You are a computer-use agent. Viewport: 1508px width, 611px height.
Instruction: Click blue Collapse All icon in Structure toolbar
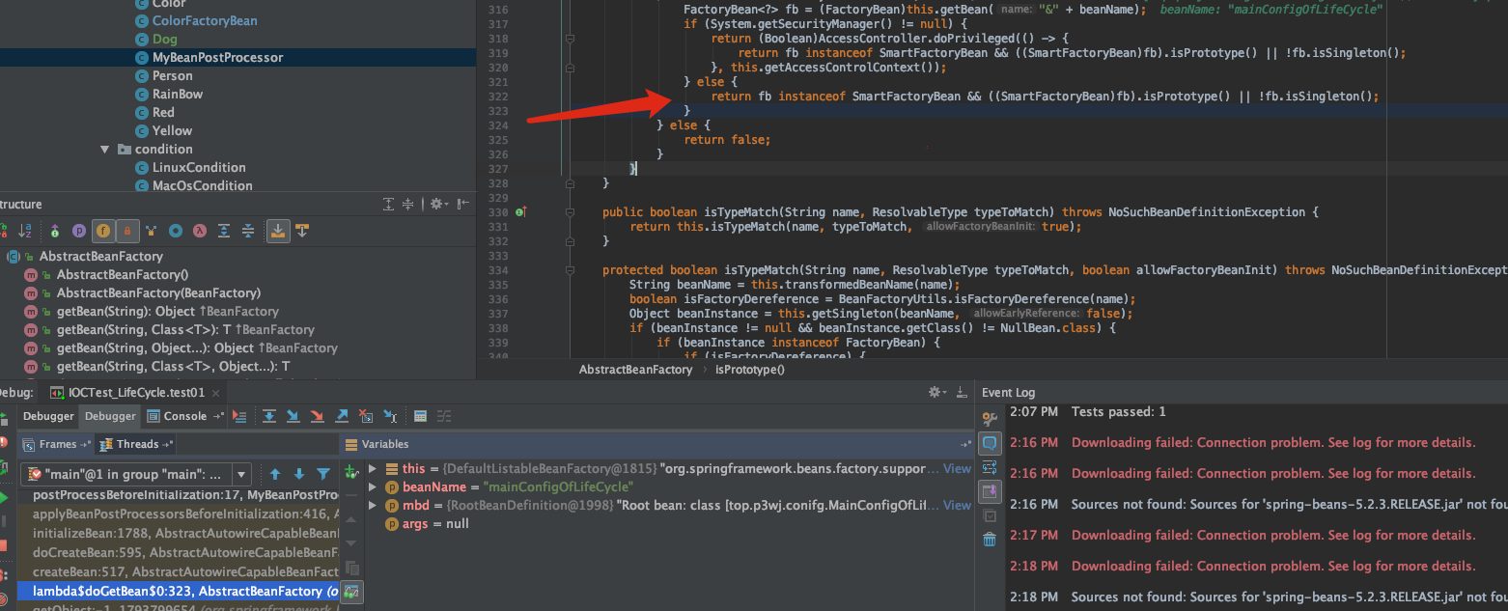[x=248, y=232]
